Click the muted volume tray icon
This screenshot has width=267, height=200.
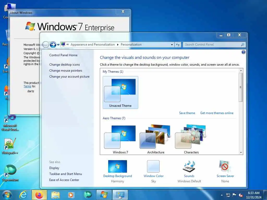[241, 195]
